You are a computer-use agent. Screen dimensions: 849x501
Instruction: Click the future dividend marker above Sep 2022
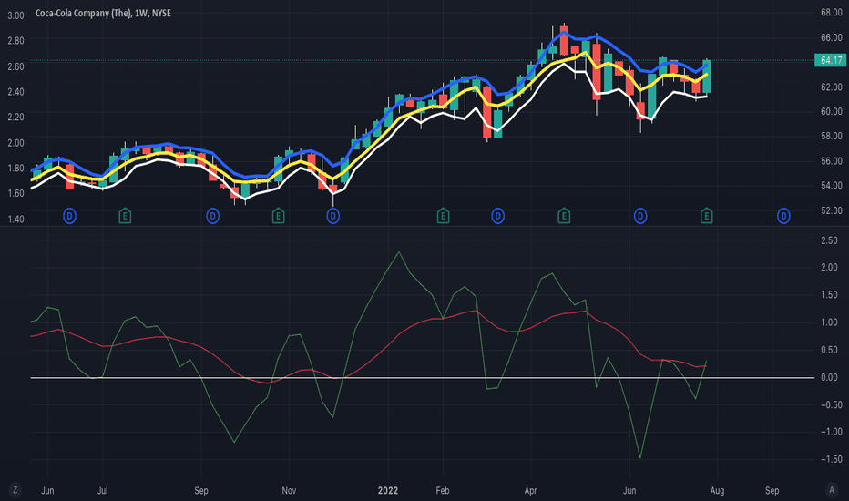[783, 216]
